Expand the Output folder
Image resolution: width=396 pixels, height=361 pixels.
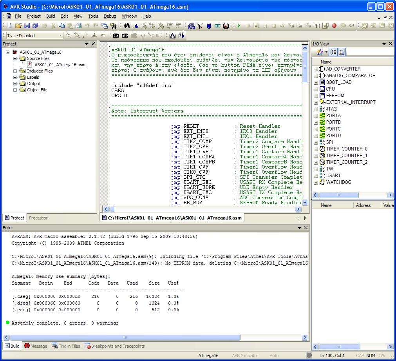[15, 83]
